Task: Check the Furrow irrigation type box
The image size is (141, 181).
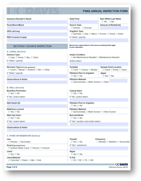Action: pyautogui.click(x=99, y=34)
